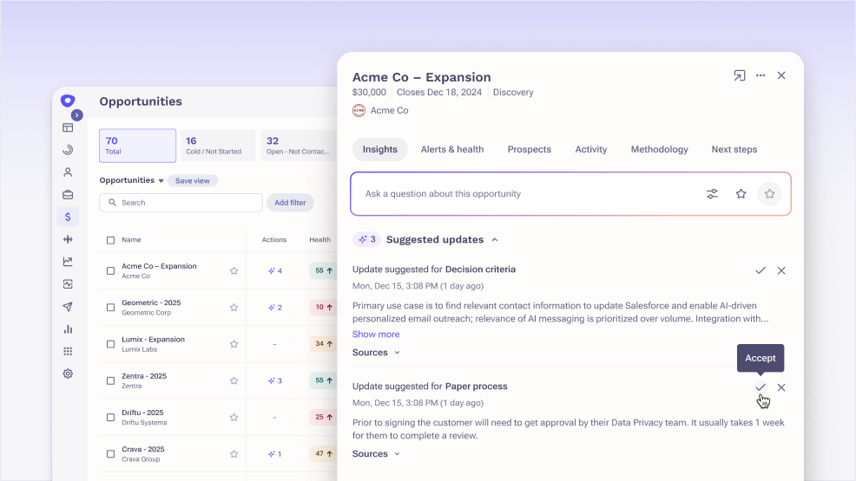Expand Sources under Decision criteria

(376, 353)
